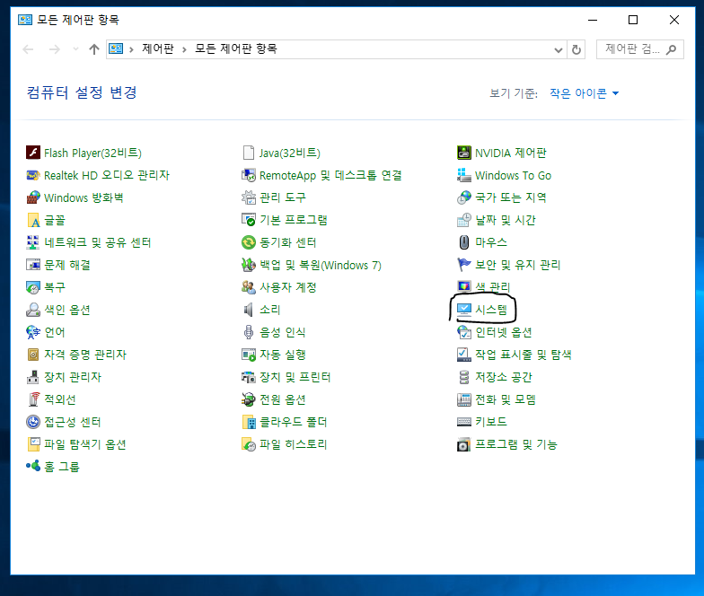Open the 전화 및 모뎀 link
The image size is (704, 596).
coord(506,399)
